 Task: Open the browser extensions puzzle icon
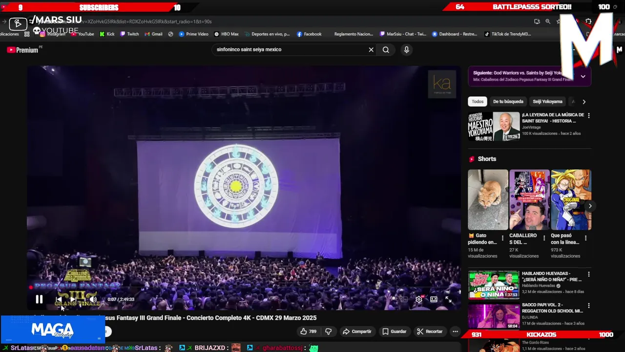point(588,22)
